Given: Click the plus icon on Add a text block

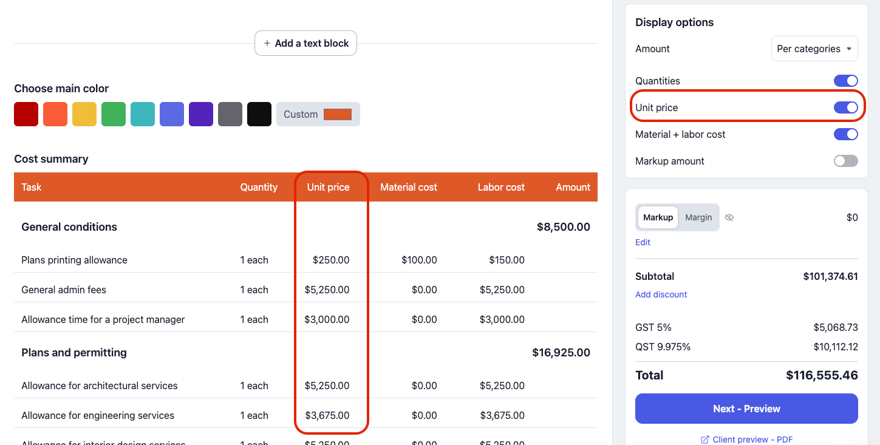Looking at the screenshot, I should click(x=267, y=43).
